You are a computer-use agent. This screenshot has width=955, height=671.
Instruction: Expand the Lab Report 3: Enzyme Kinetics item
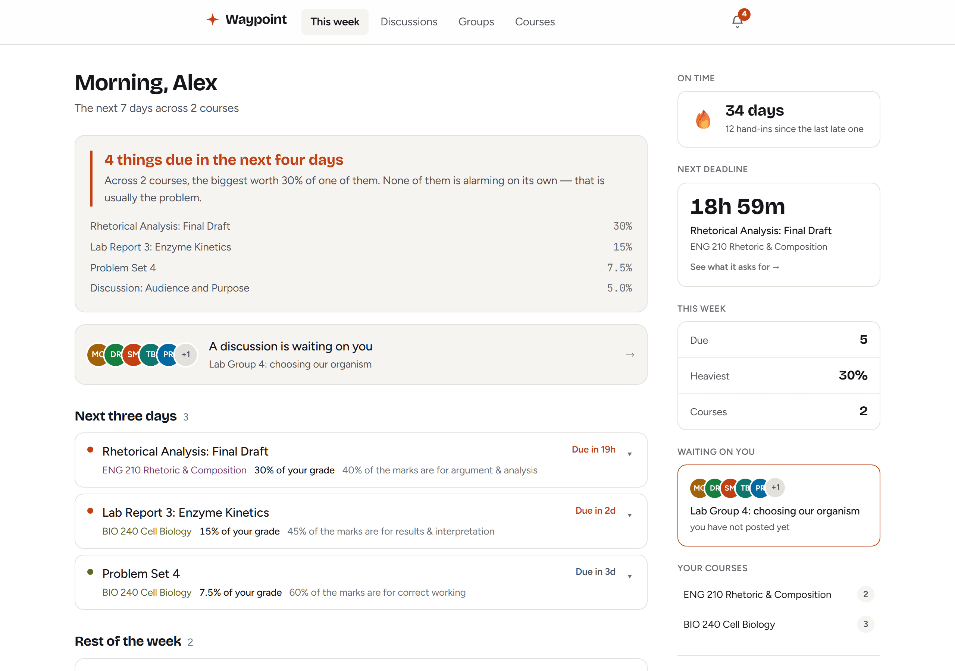(630, 515)
